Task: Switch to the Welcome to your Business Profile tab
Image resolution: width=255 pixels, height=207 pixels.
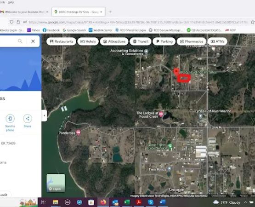Action: [x=24, y=12]
